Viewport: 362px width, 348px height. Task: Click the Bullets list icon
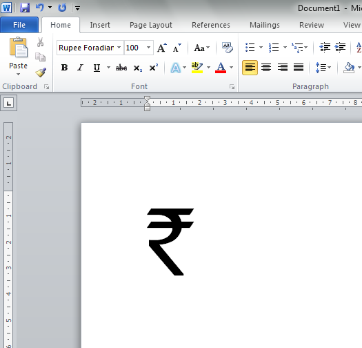250,48
